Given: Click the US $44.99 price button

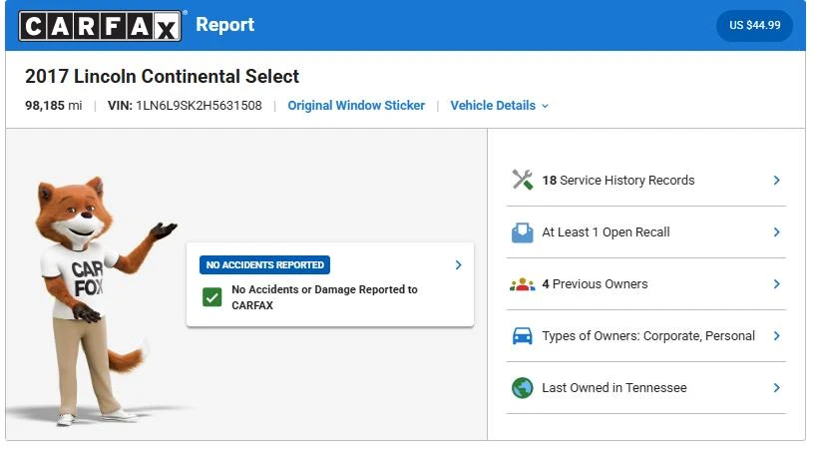Looking at the screenshot, I should [754, 25].
